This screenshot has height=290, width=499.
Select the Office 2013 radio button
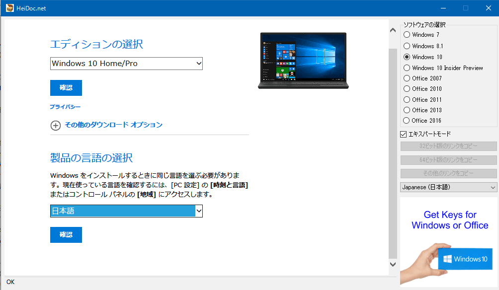[x=407, y=110]
